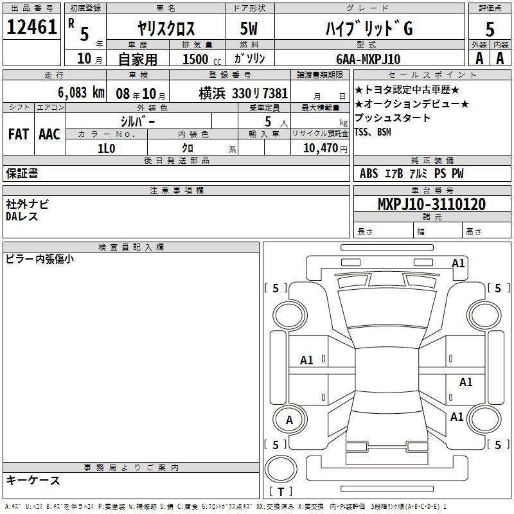Select the exterior grade A box
Screen dimensions: 514x514
coord(477,58)
